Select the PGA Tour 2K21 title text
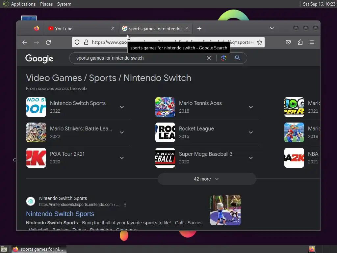337x253 pixels. pyautogui.click(x=67, y=154)
